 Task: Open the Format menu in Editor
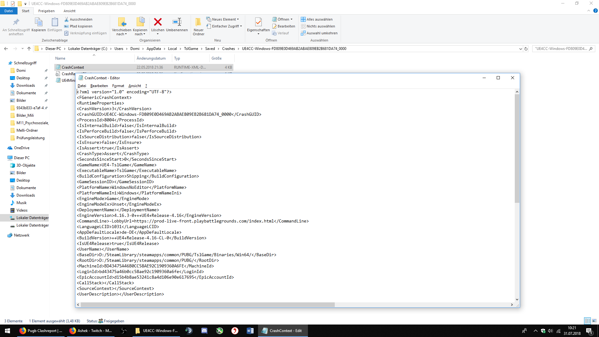[118, 86]
